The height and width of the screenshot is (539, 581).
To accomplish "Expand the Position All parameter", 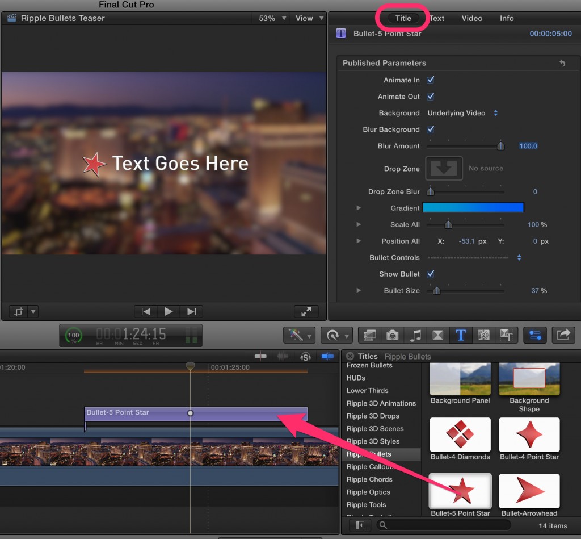I will click(x=359, y=241).
